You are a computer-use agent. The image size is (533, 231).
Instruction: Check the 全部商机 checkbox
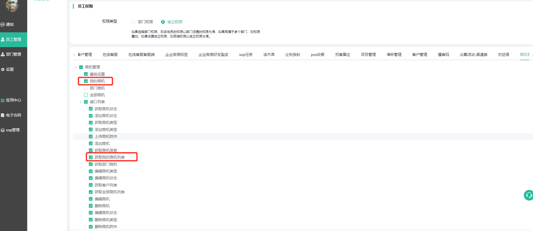coord(86,95)
